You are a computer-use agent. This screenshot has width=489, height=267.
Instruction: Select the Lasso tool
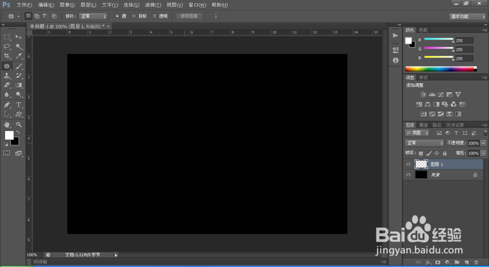click(x=7, y=46)
